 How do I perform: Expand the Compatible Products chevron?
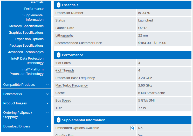click(47, 85)
